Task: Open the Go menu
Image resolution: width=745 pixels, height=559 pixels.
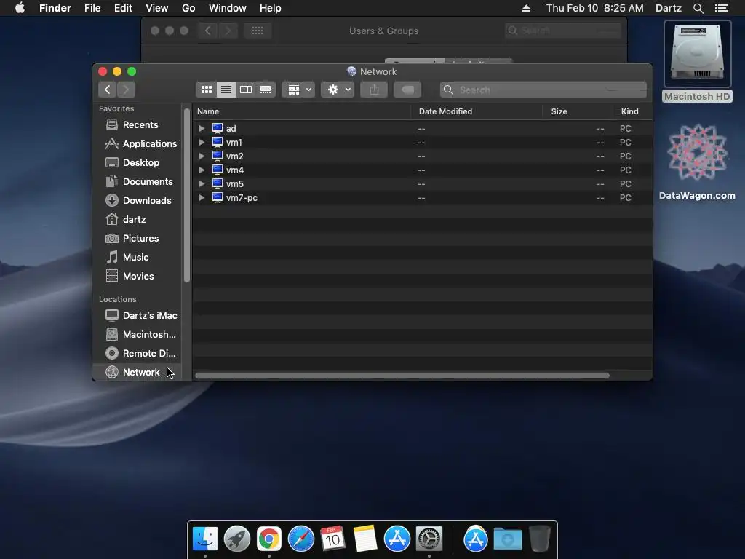Action: [188, 8]
